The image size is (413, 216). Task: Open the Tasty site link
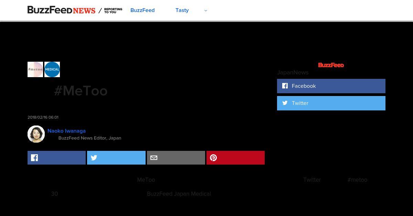pos(182,10)
